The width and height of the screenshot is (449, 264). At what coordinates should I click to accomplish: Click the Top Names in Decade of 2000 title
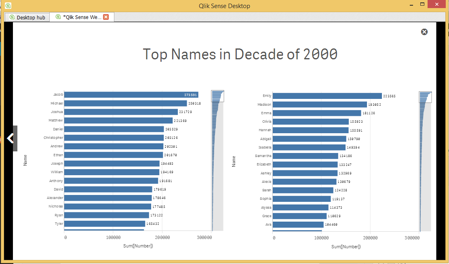[x=240, y=54]
